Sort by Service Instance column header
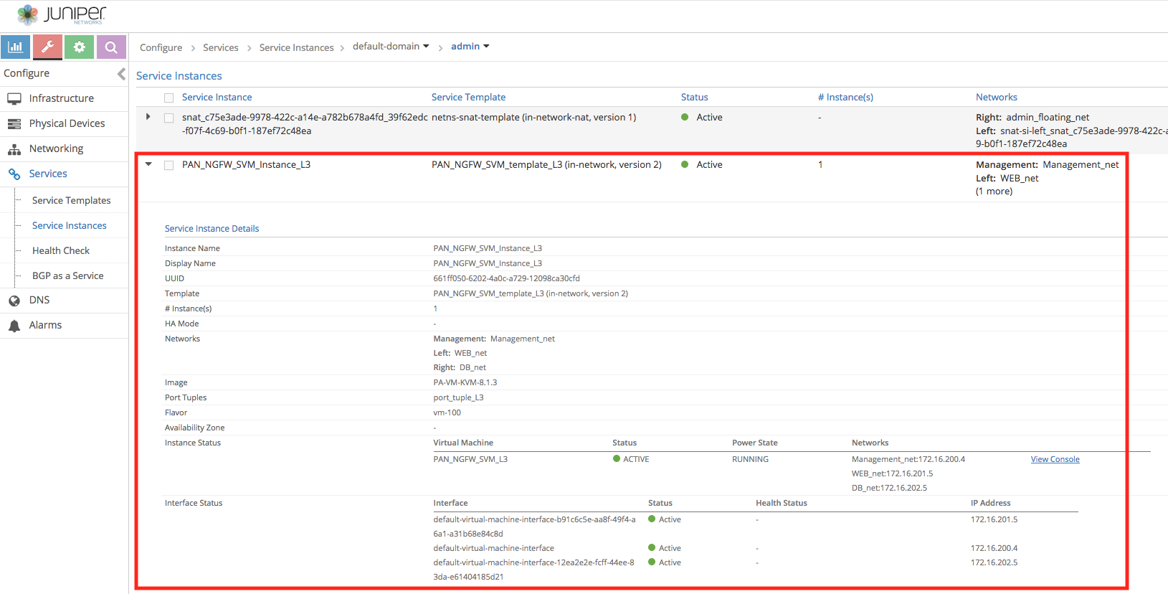This screenshot has height=594, width=1168. click(217, 97)
